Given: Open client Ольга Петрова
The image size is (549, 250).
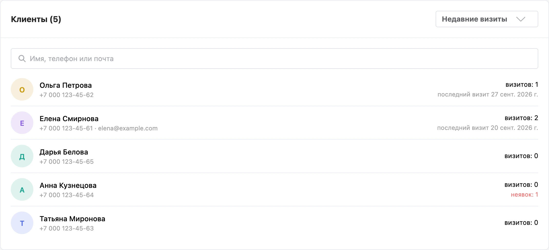Looking at the screenshot, I should tap(274, 89).
